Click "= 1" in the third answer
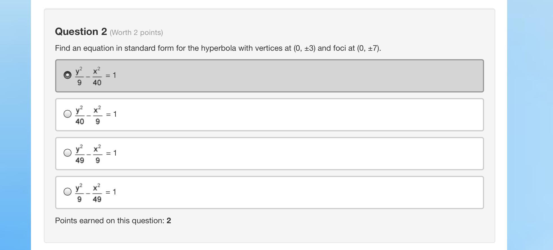 [111, 153]
